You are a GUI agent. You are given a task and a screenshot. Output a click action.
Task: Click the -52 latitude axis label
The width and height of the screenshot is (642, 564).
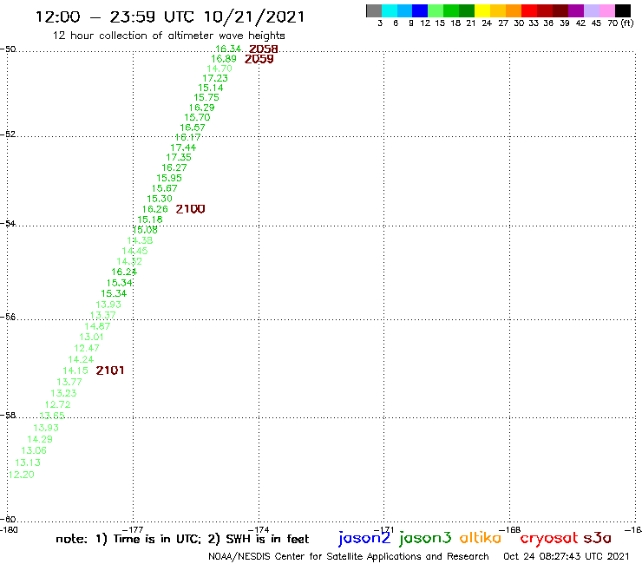click(x=8, y=134)
